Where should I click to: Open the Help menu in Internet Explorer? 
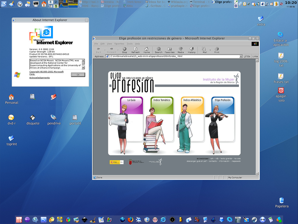point(137,44)
